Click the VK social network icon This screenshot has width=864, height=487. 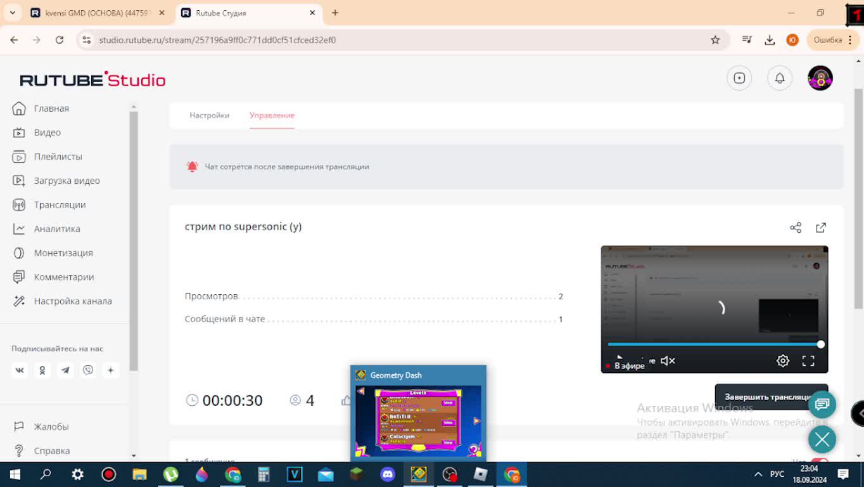coord(20,370)
